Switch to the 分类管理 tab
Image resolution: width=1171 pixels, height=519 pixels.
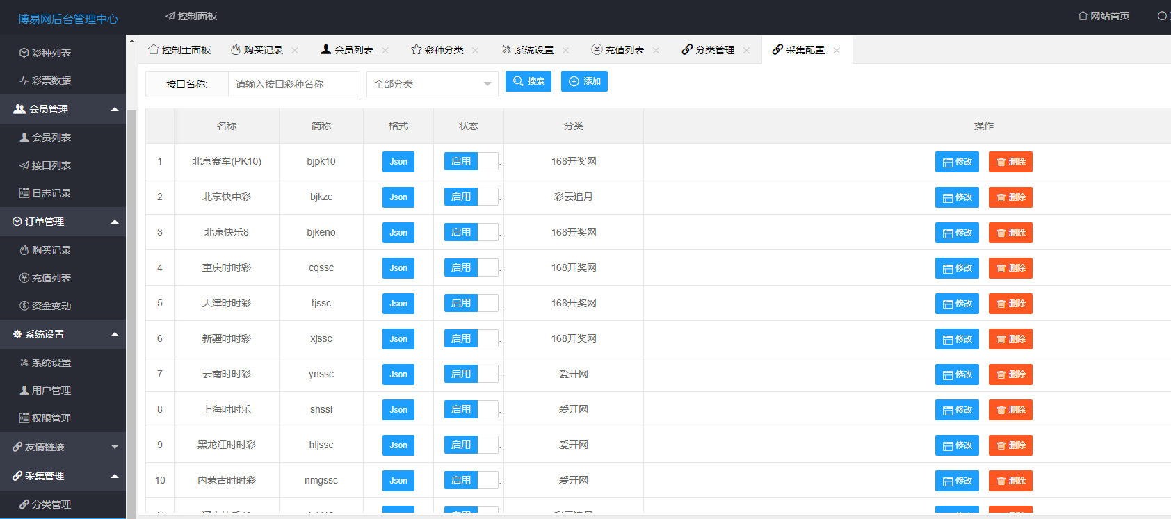pos(709,50)
